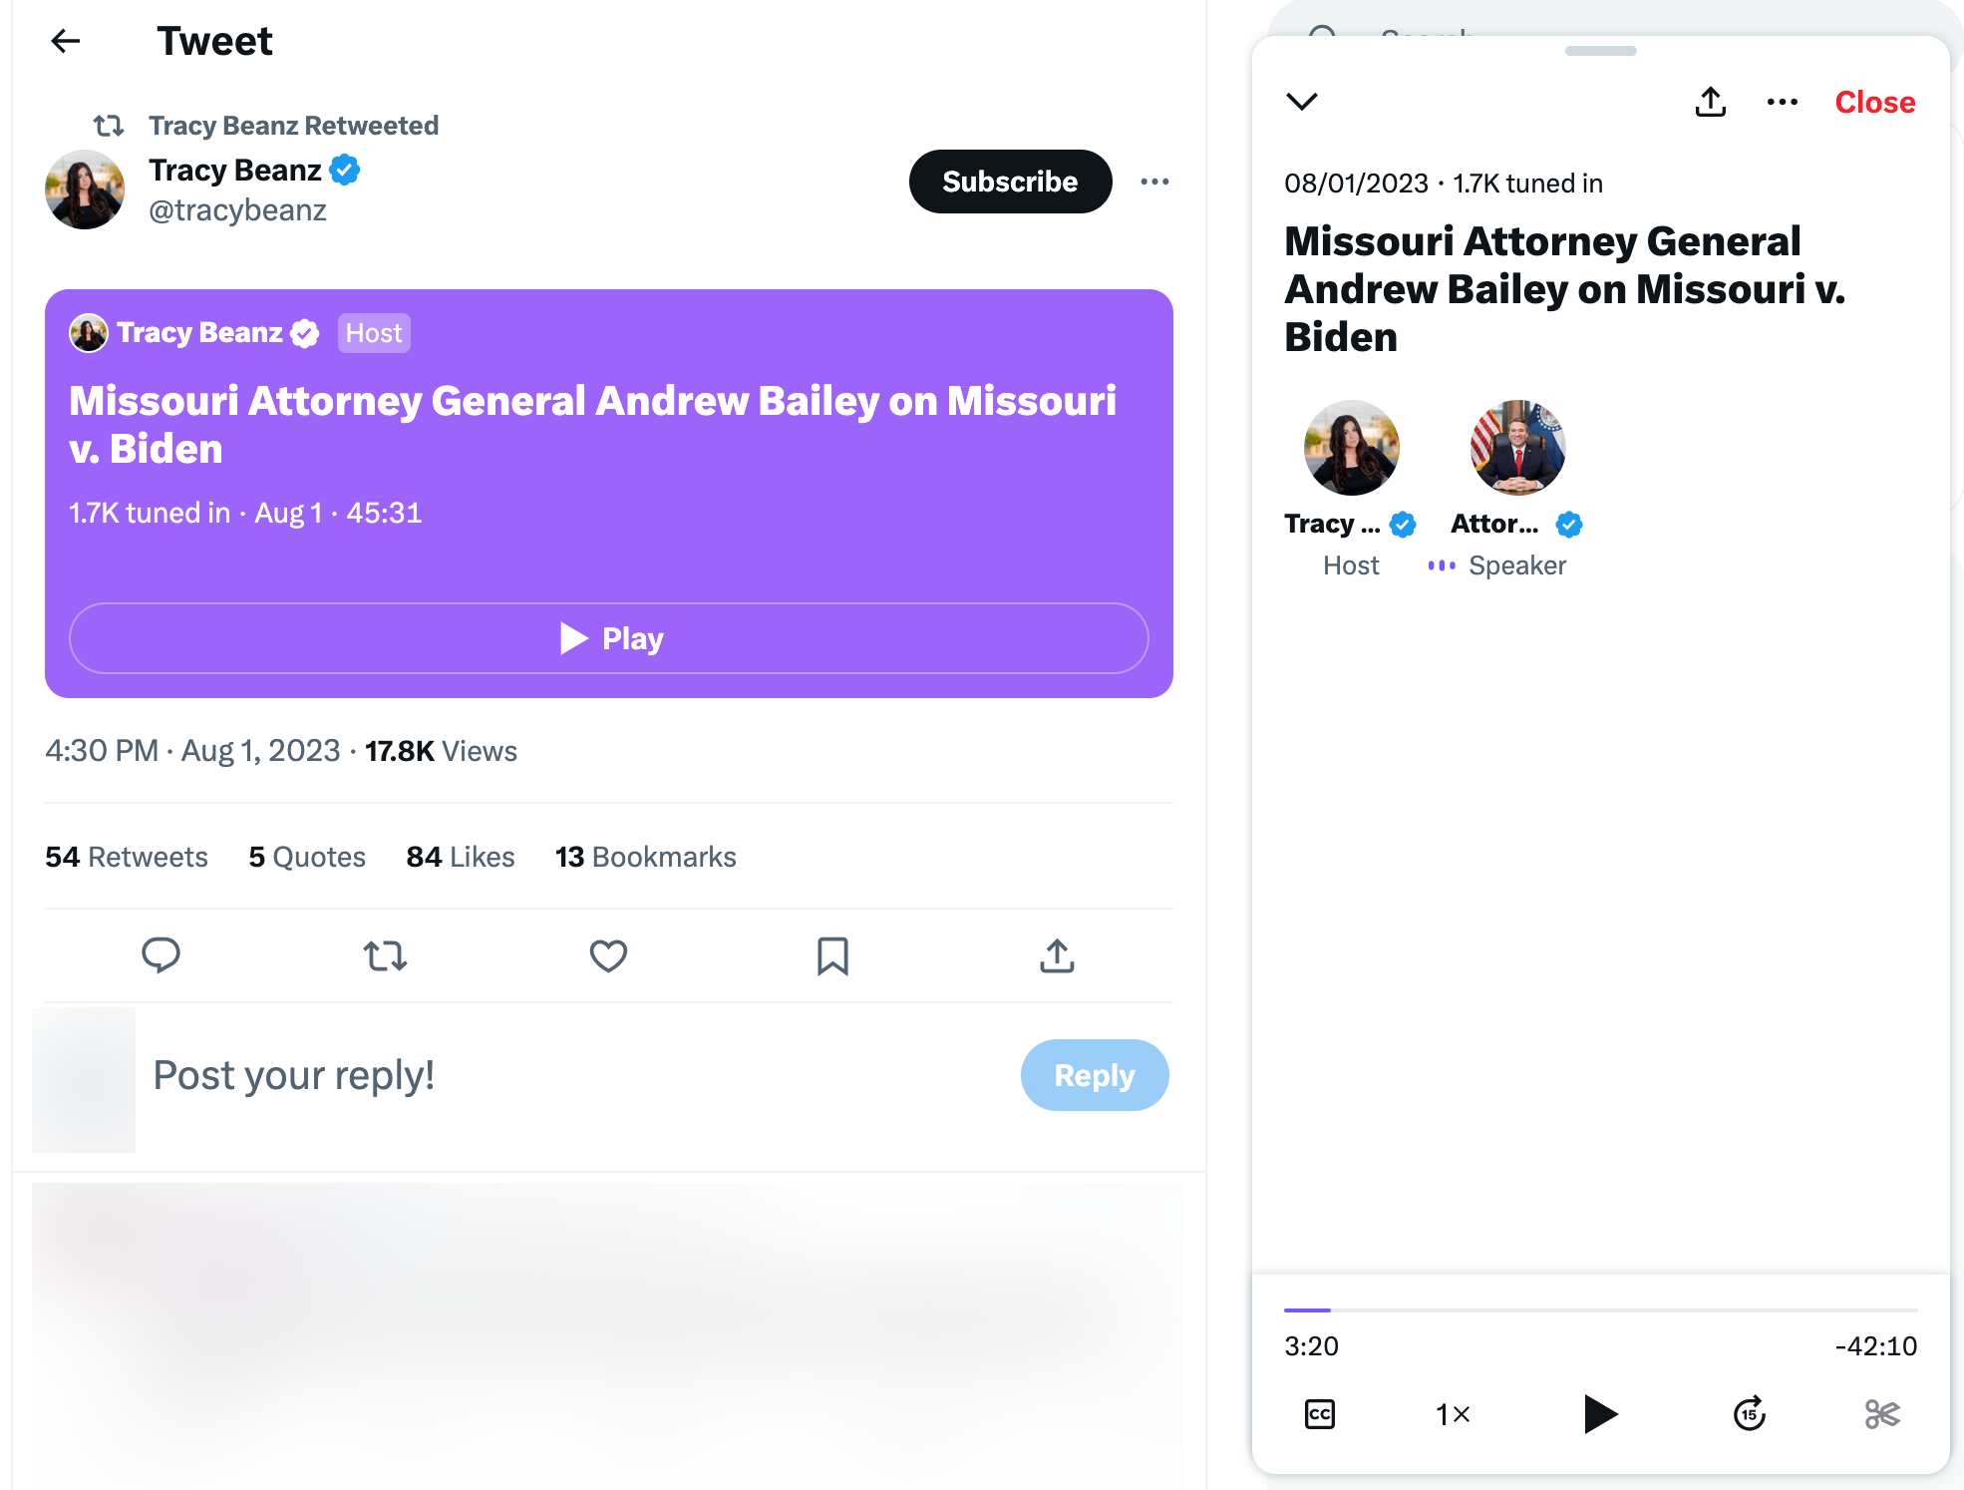Click the back arrow next to Tweet
1964x1490 pixels.
[66, 41]
